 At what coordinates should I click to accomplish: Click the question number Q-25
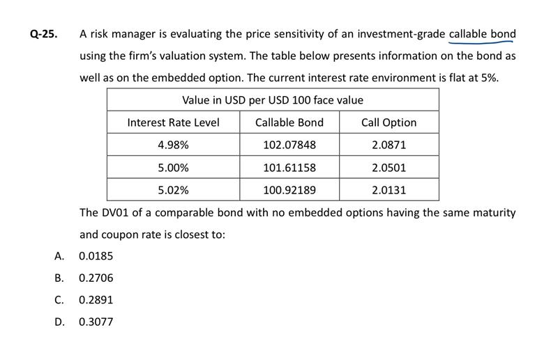pos(44,33)
